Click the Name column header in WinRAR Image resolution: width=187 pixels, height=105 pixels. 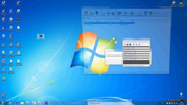pyautogui.click(x=84, y=21)
